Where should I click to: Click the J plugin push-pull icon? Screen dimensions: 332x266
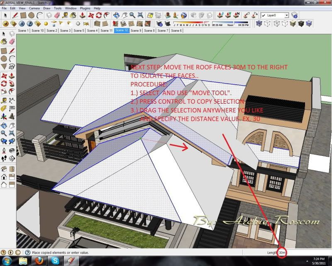click(x=220, y=15)
